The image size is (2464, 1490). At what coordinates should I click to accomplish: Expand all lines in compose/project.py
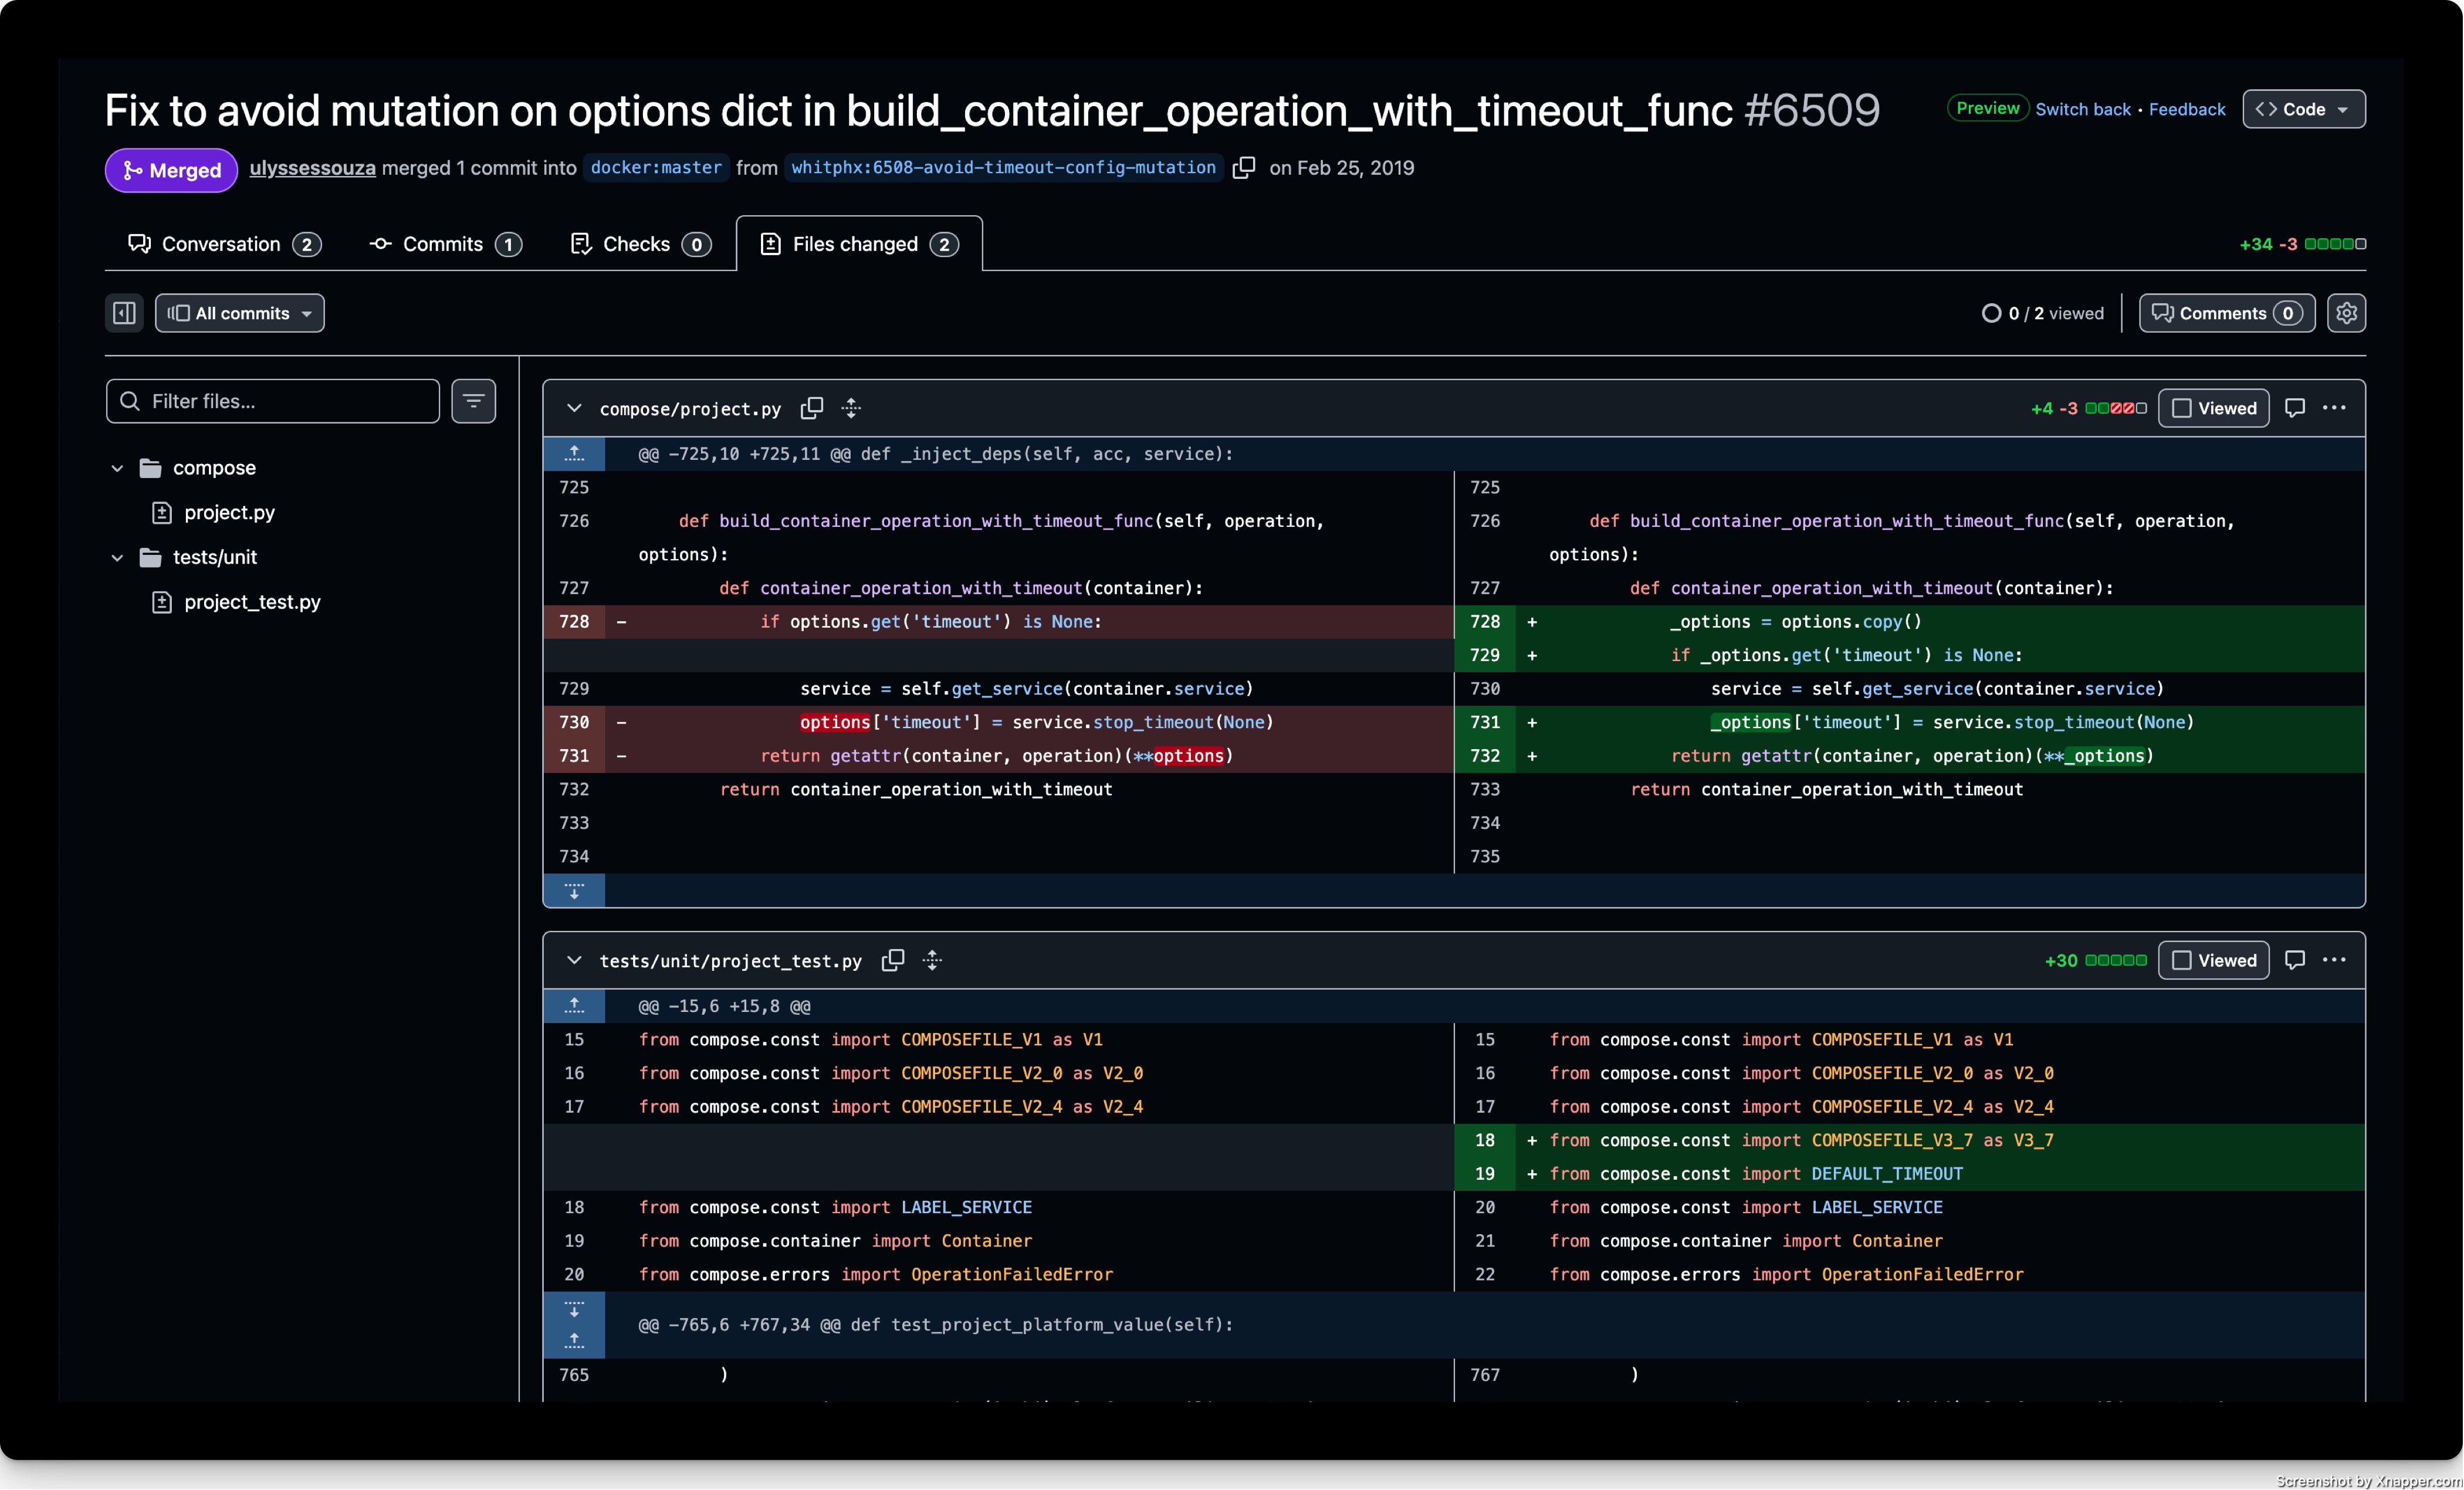coord(851,408)
